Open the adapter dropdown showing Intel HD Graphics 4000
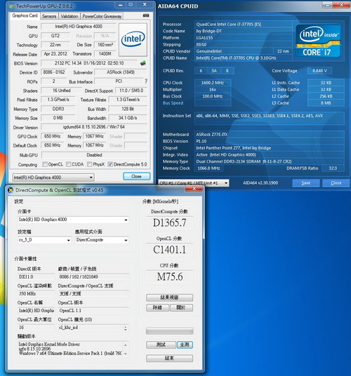This screenshot has height=376, width=351. coord(73,220)
